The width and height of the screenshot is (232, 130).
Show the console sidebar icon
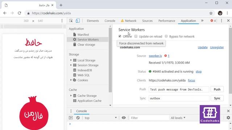[x=71, y=118]
